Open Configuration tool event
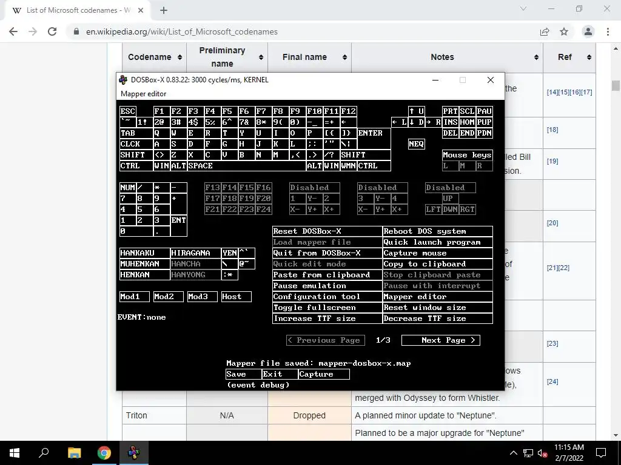 pos(327,297)
